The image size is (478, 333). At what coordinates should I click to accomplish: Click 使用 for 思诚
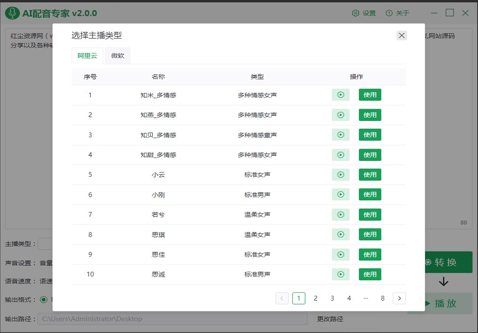click(x=370, y=274)
